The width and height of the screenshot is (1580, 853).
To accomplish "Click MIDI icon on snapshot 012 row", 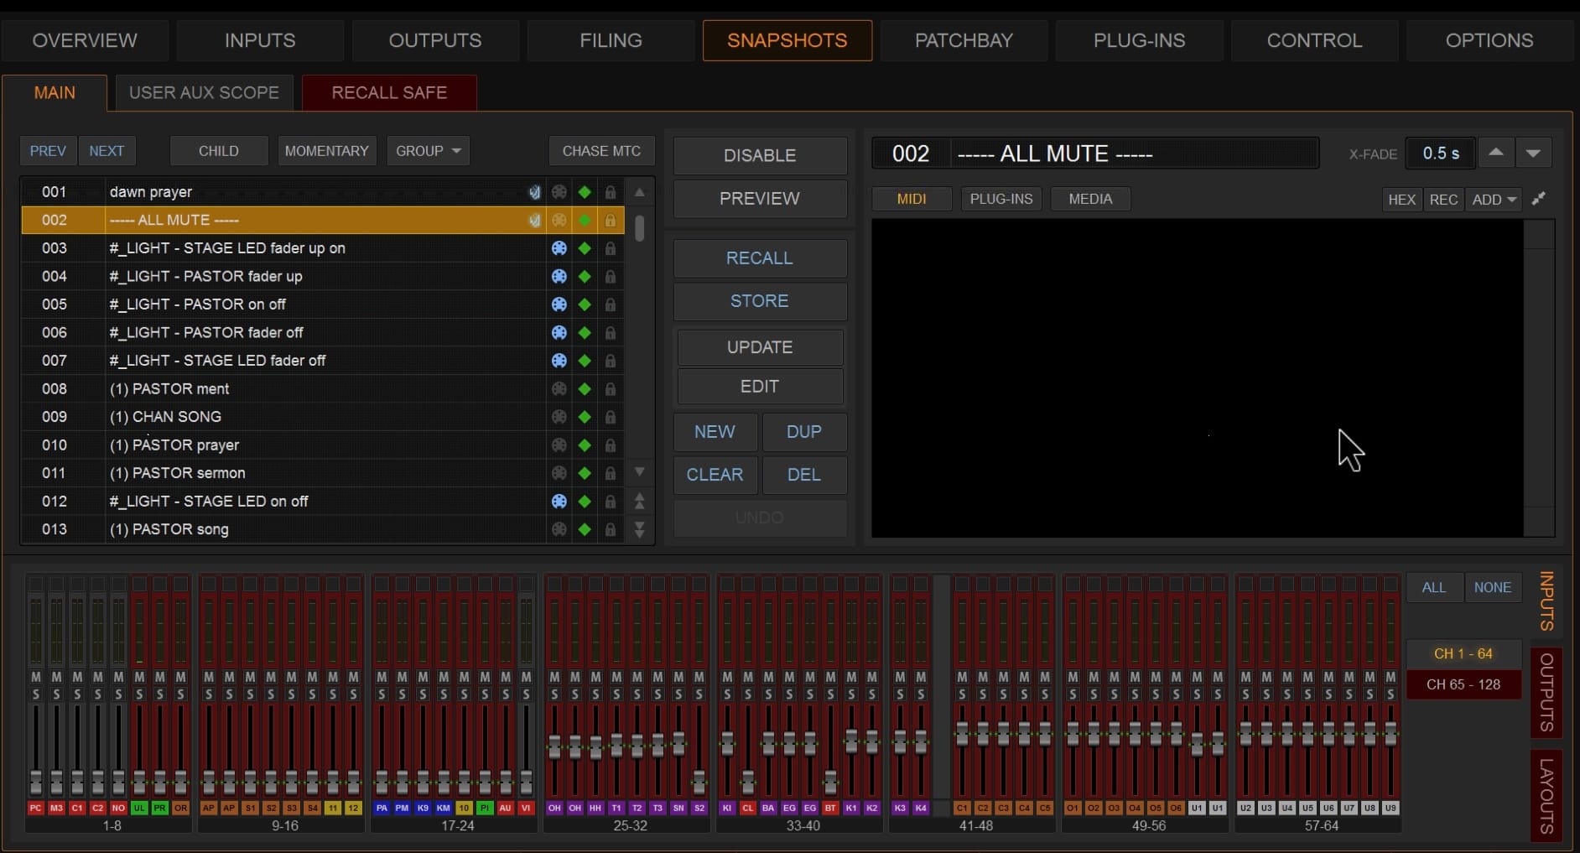I will [x=559, y=502].
